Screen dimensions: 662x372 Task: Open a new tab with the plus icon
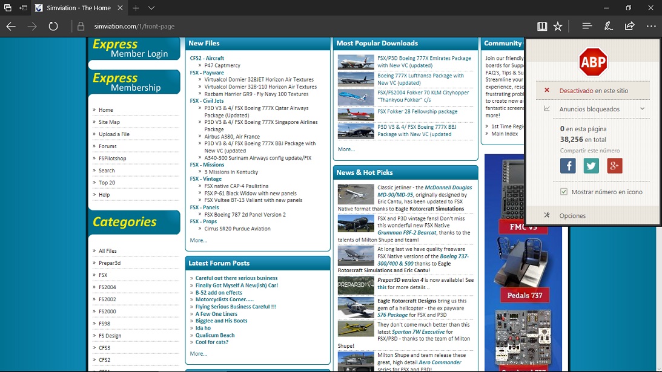click(x=136, y=8)
